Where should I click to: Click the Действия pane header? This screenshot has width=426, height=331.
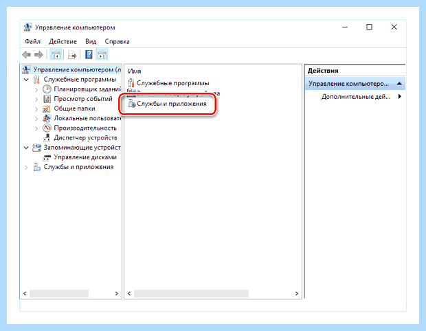coord(323,71)
